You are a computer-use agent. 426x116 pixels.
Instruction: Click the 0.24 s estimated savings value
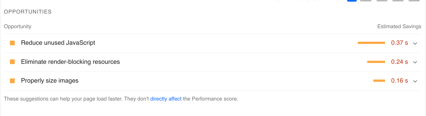point(399,62)
